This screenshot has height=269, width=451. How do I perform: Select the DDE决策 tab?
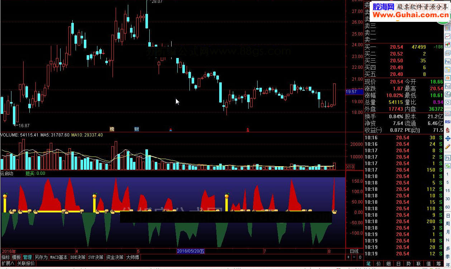click(x=78, y=257)
